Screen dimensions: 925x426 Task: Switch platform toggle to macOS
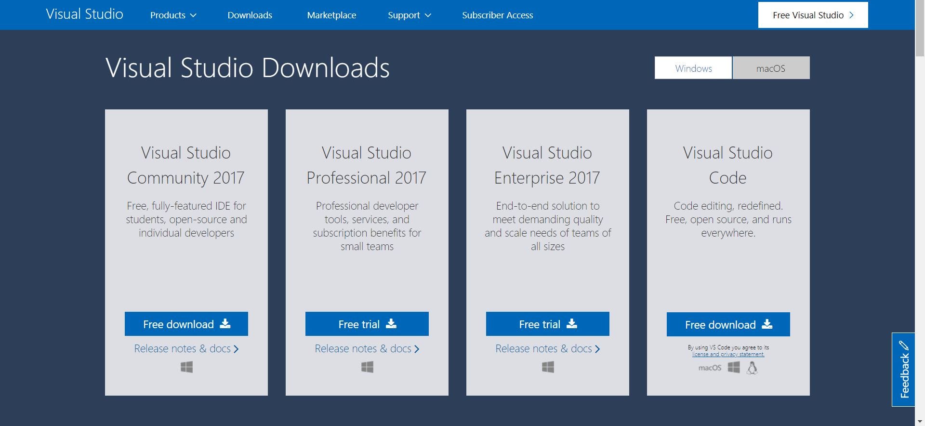[771, 68]
